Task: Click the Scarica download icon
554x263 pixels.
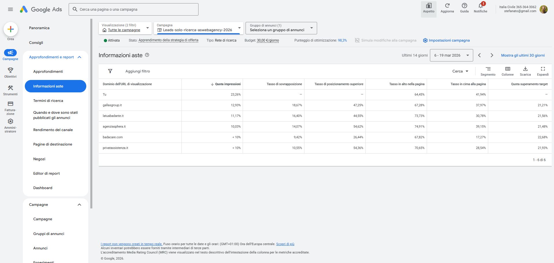Action: [x=525, y=69]
